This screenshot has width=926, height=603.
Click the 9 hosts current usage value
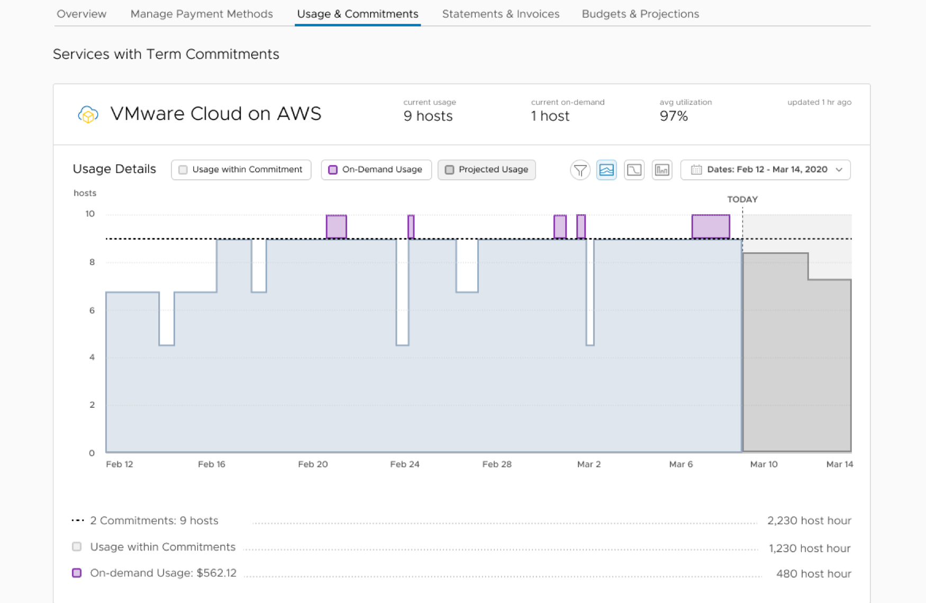coord(428,116)
